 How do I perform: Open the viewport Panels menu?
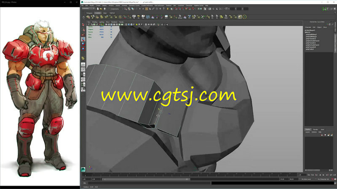coord(121,22)
